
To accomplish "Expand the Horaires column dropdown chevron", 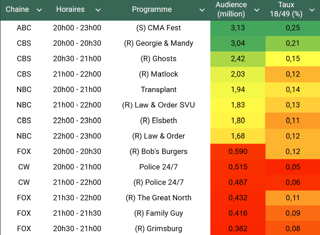I will pos(98,10).
